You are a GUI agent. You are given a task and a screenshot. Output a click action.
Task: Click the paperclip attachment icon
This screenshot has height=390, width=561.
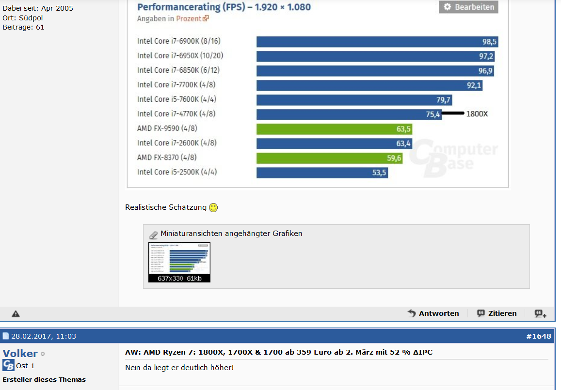(x=153, y=234)
